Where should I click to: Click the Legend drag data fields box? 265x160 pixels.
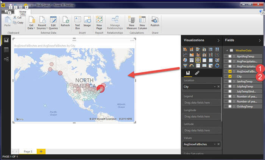tap(202, 103)
